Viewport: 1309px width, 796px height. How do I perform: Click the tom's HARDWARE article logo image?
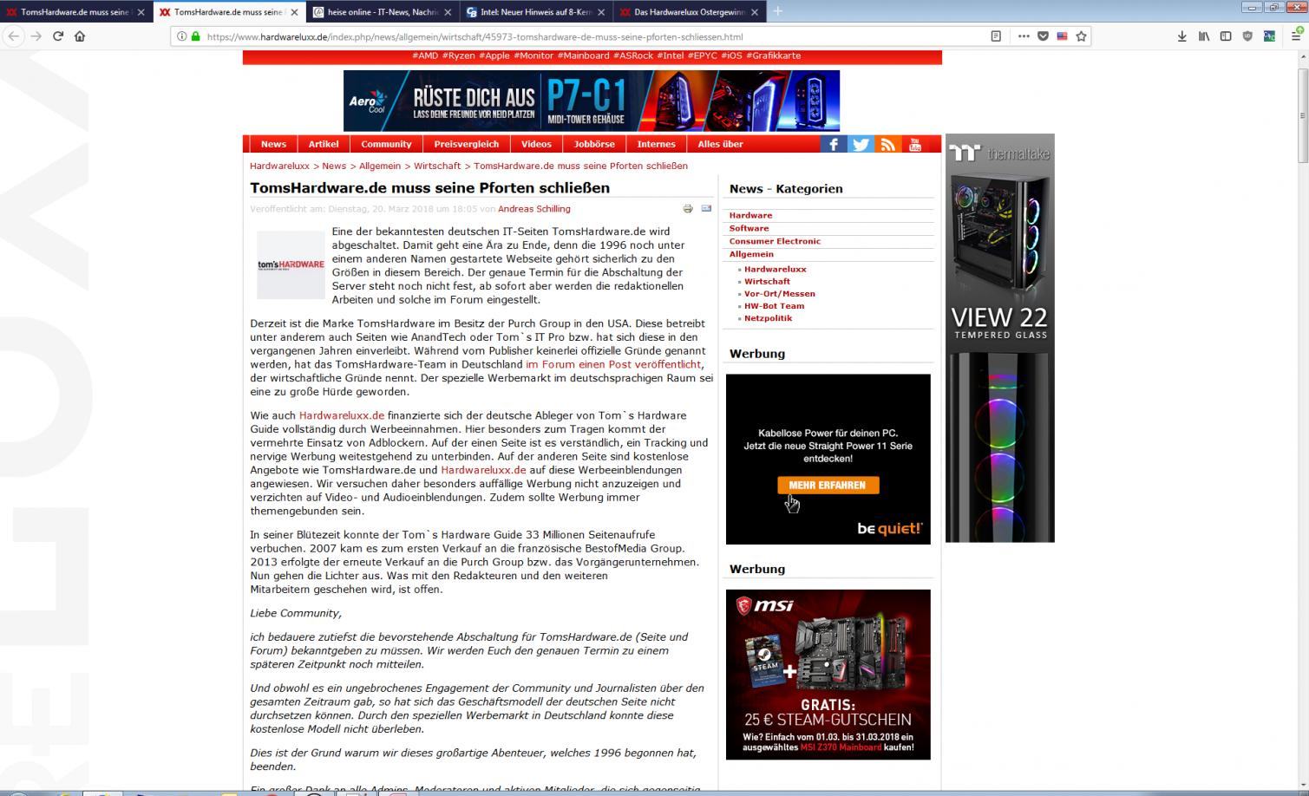[291, 265]
